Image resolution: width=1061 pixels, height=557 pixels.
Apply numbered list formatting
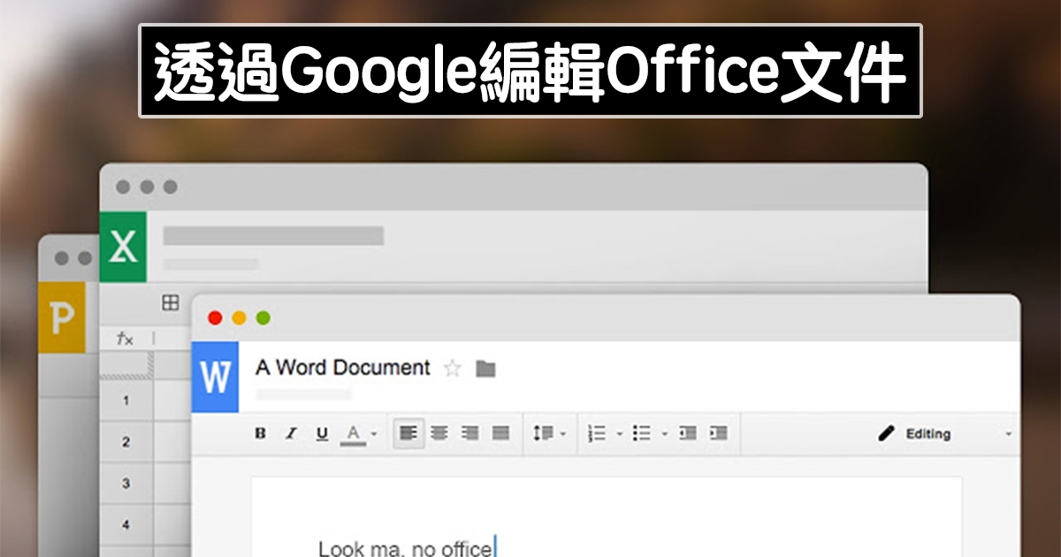coord(598,433)
